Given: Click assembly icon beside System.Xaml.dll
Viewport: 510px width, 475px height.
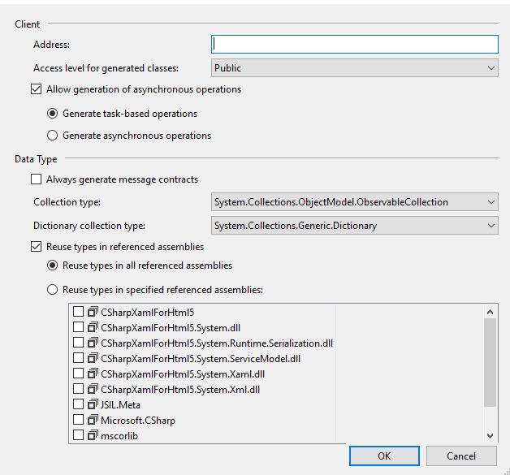Looking at the screenshot, I should coord(93,374).
